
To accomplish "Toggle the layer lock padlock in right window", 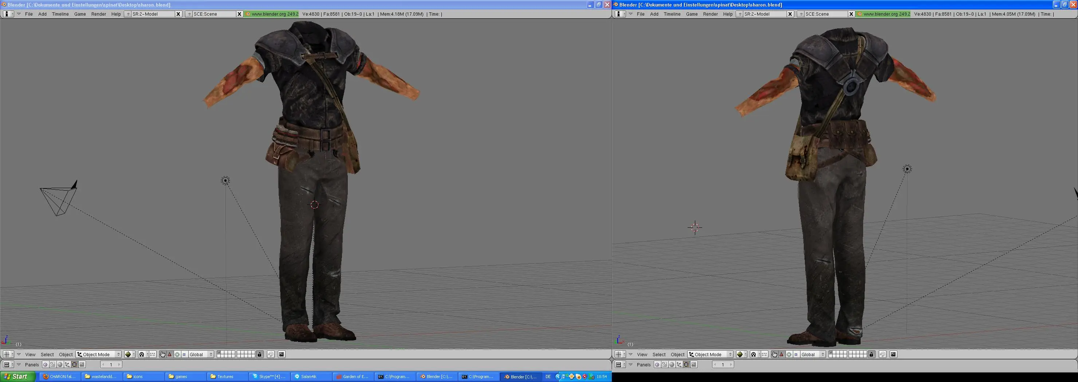I will [871, 354].
